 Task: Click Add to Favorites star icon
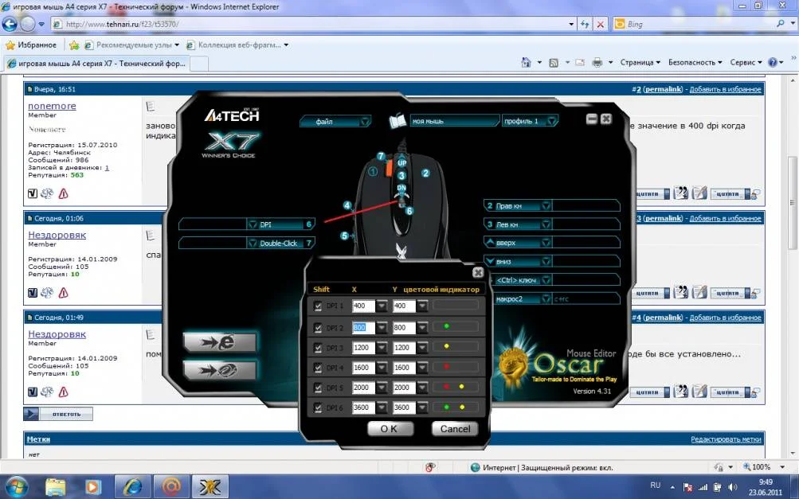(74, 45)
